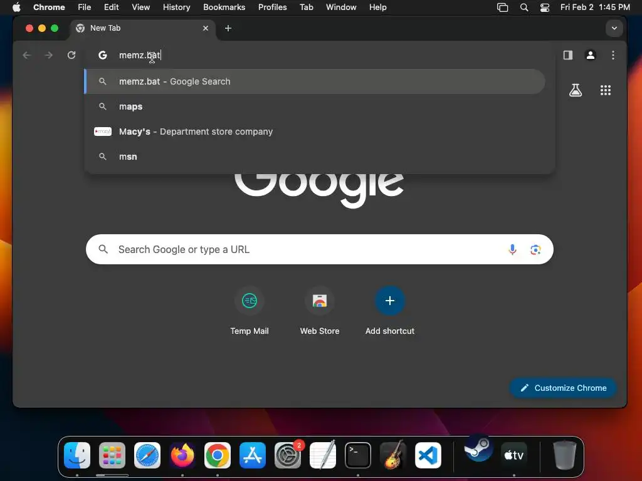The height and width of the screenshot is (481, 642).
Task: Open Spotlight search in menu bar
Action: click(524, 8)
